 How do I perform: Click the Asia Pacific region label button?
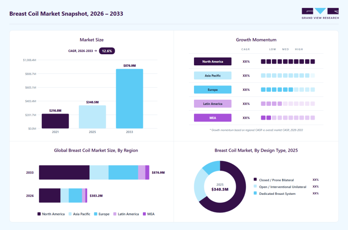pyautogui.click(x=213, y=76)
